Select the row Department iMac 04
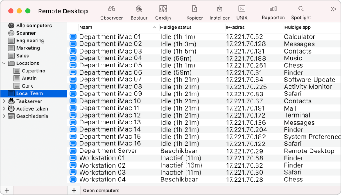Viewport: 341px width, 196px height. [x=204, y=58]
